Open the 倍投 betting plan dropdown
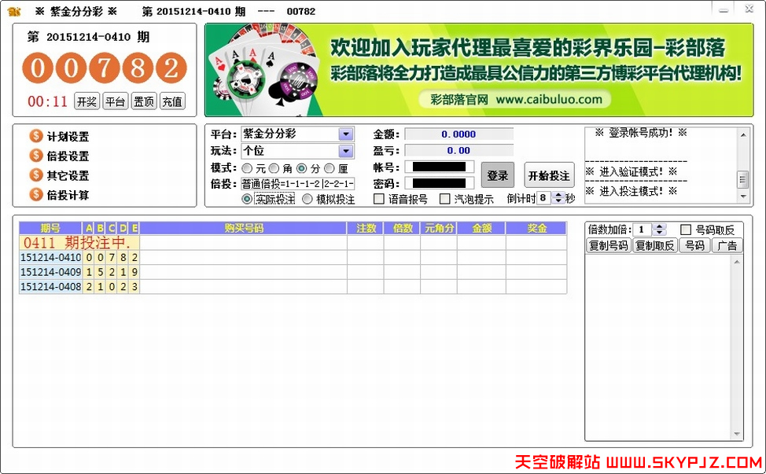The image size is (766, 474). (x=348, y=184)
